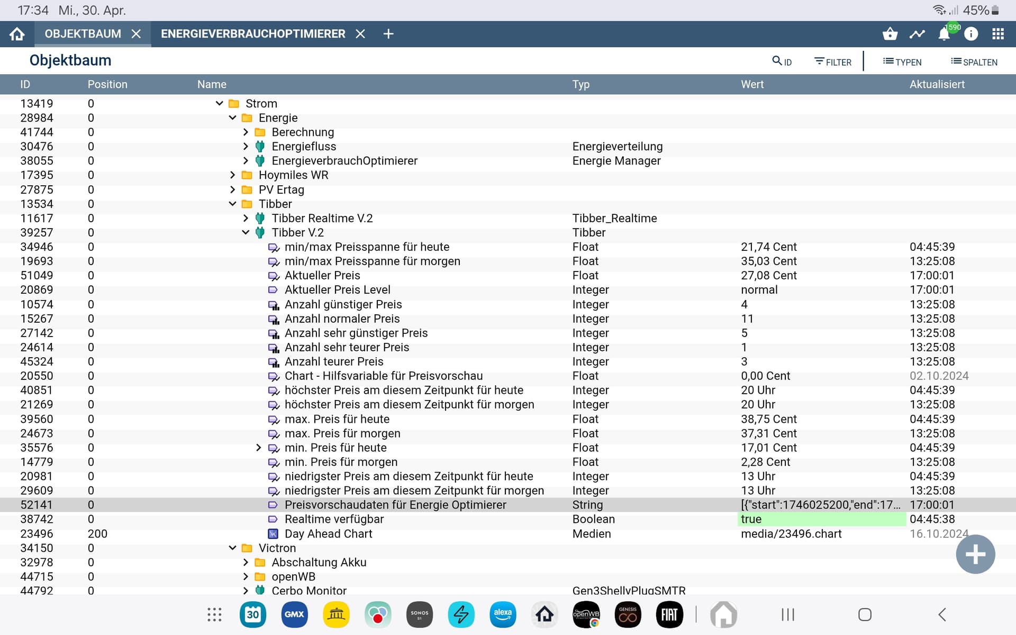Open the SPALTEN columns option

(x=974, y=62)
